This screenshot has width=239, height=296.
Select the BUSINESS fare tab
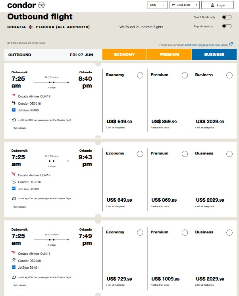point(214,54)
